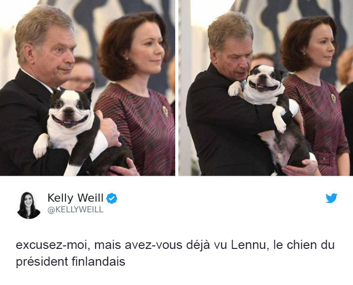This screenshot has width=353, height=285.
Task: Click the brooch on woman's dress, left photo
Action: pyautogui.click(x=166, y=111)
